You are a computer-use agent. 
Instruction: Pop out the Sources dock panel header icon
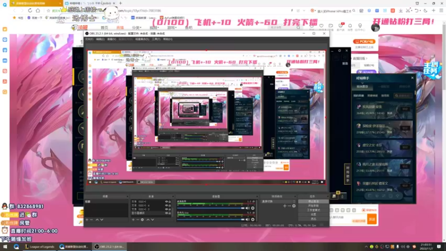tap(173, 196)
